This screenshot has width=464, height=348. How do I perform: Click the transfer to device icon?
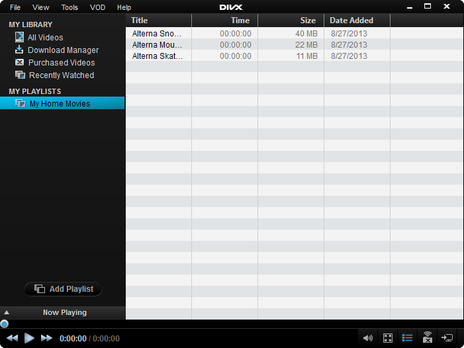coord(447,337)
